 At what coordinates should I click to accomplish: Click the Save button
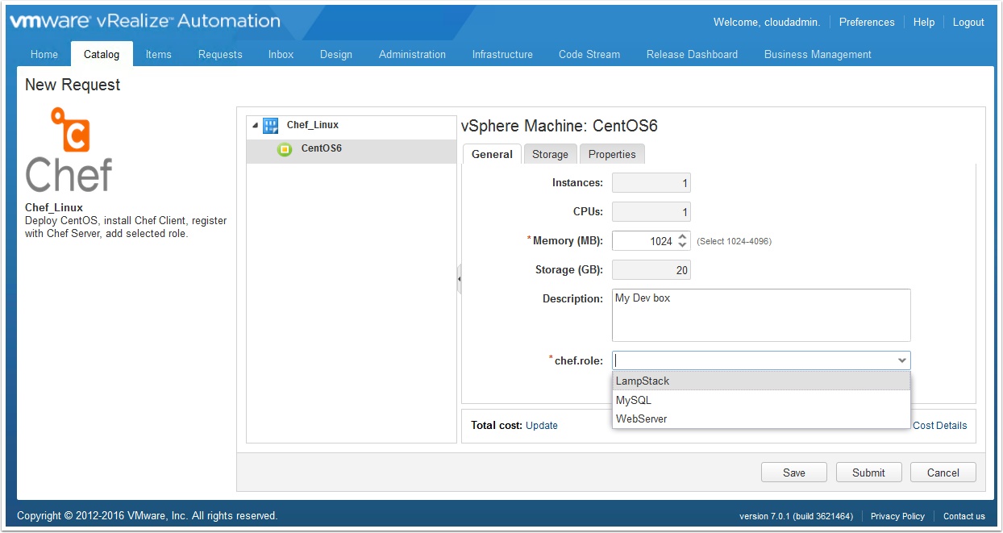pyautogui.click(x=794, y=473)
